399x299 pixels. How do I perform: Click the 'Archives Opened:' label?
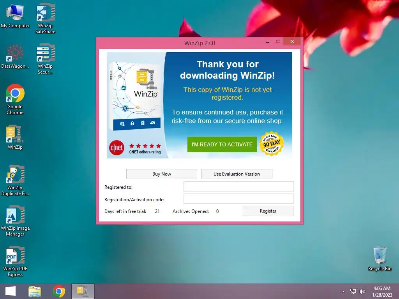pyautogui.click(x=191, y=211)
